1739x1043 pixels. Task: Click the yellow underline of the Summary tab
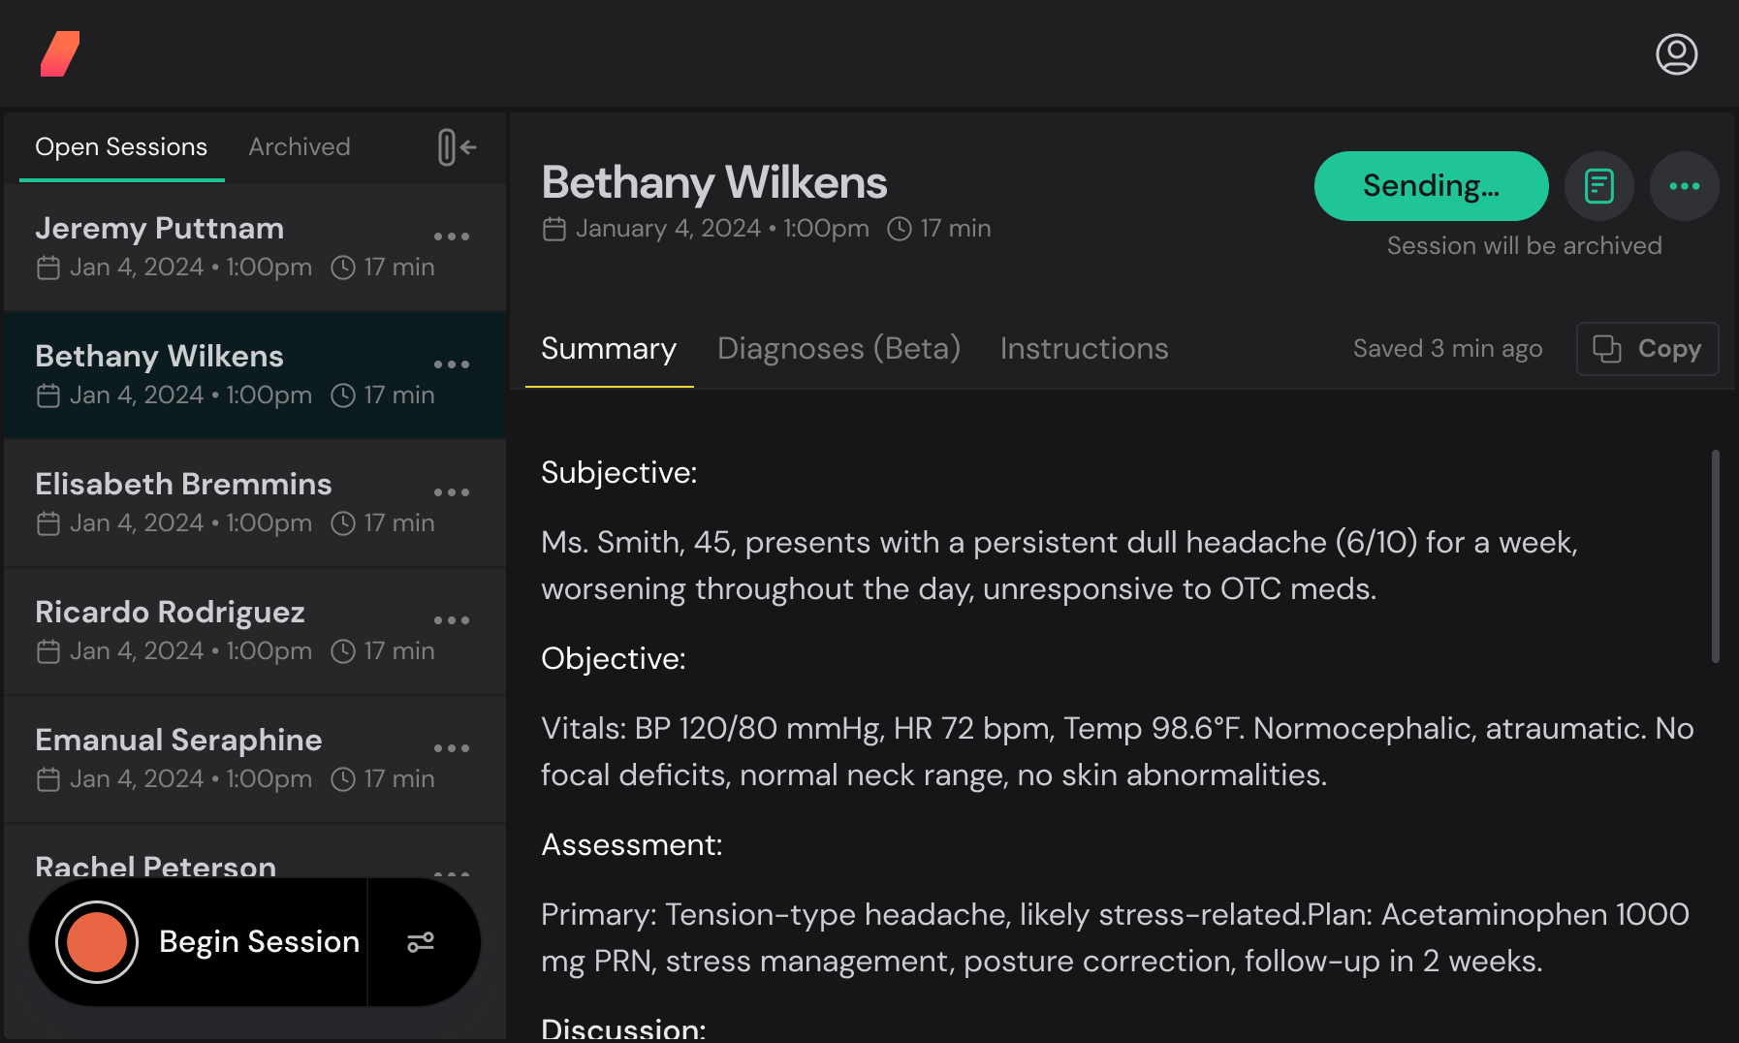point(608,386)
